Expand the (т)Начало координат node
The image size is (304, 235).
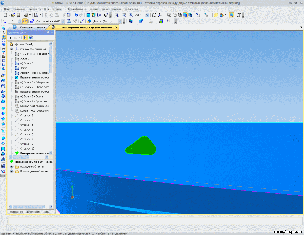click(x=11, y=49)
